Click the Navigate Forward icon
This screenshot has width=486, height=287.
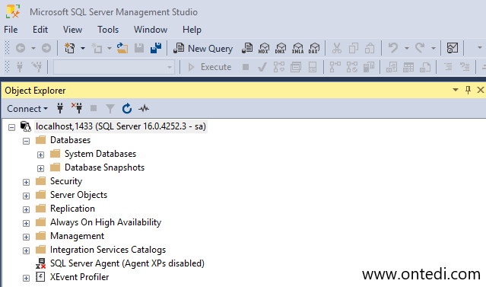(46, 48)
